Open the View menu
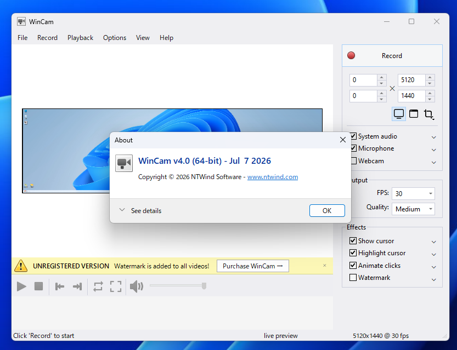This screenshot has height=350, width=457. [x=143, y=38]
